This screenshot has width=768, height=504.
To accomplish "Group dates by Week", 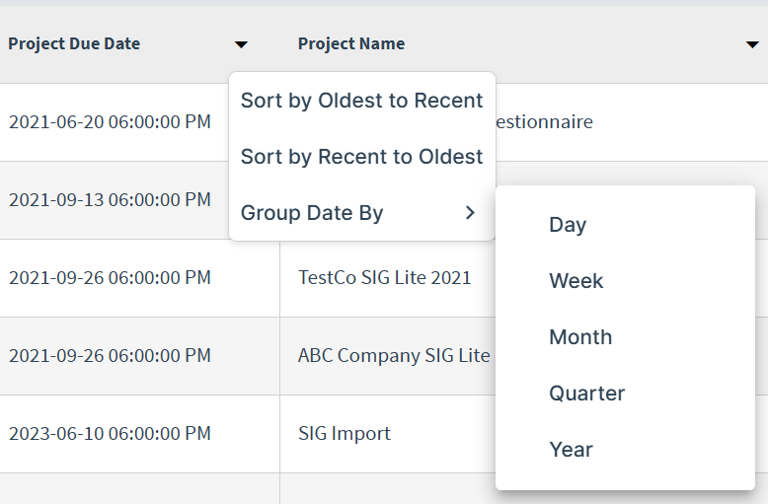I will pyautogui.click(x=576, y=281).
